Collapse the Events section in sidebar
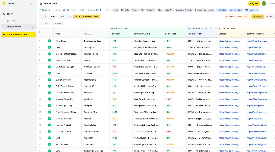275x152 pixels. point(4,21)
